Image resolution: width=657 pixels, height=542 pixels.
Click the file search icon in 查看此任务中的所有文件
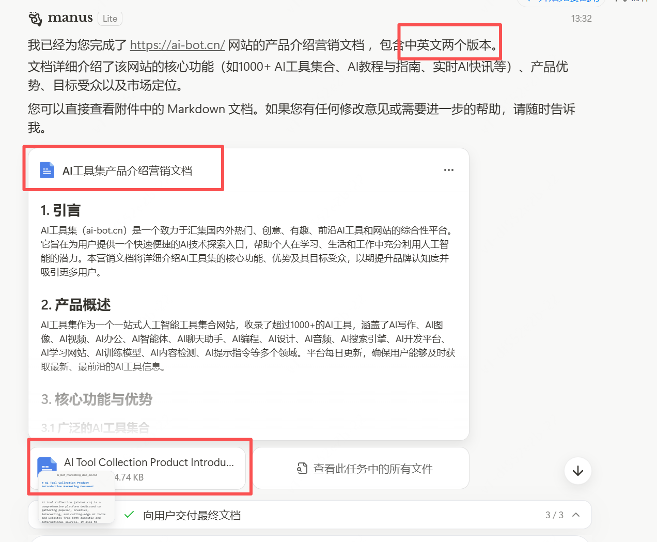(x=302, y=468)
